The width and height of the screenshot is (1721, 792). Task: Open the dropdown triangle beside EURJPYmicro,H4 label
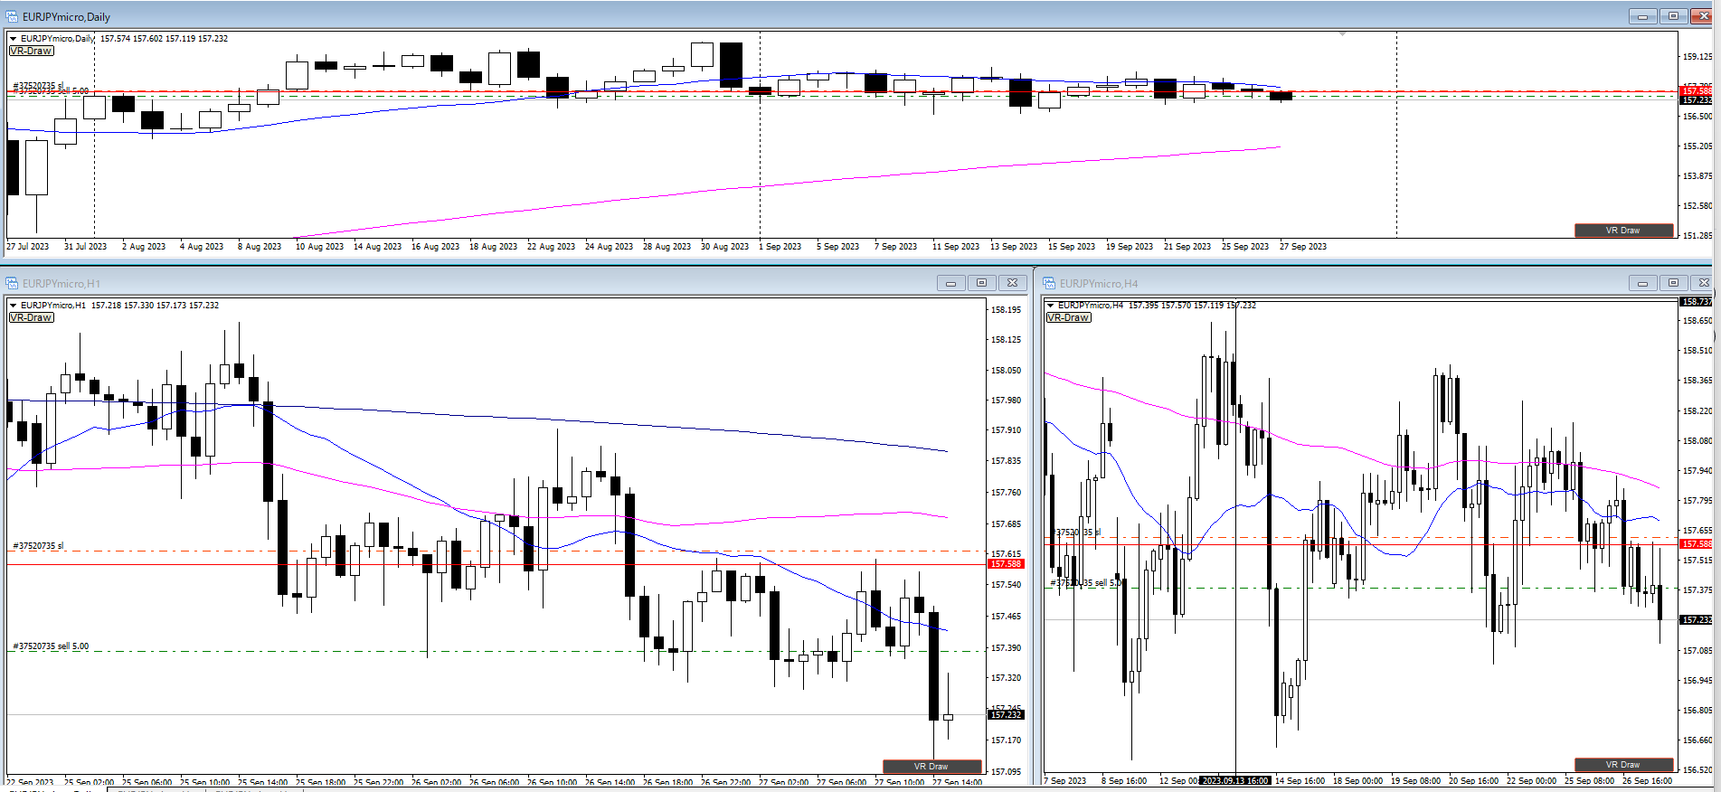(x=1050, y=306)
